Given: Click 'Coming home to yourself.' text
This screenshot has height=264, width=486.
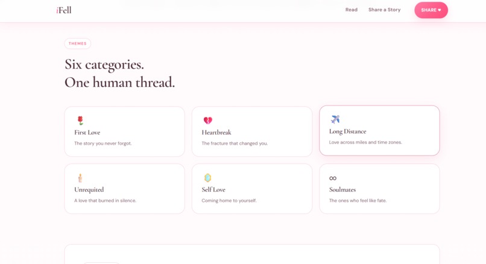Looking at the screenshot, I should click(x=229, y=201).
